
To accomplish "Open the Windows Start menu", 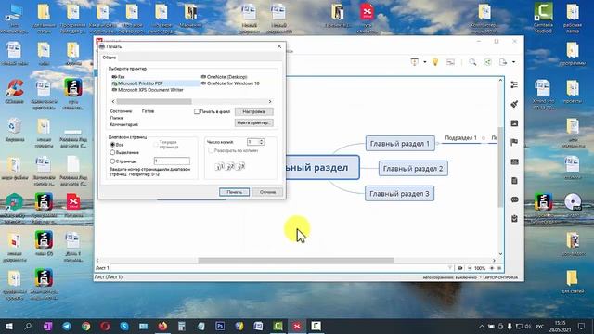I will [8, 326].
